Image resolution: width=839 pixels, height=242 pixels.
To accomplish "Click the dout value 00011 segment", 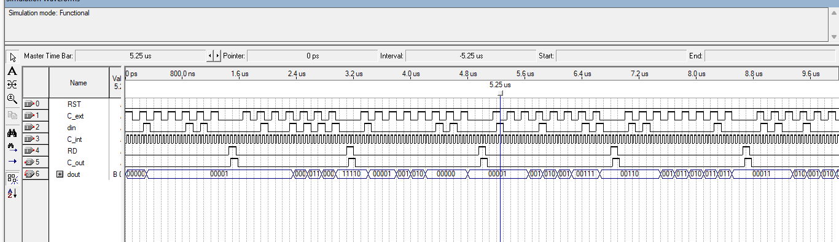I will [x=762, y=174].
